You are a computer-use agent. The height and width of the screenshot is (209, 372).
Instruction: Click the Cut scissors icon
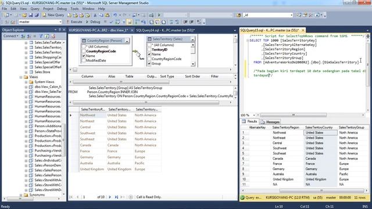point(95,15)
